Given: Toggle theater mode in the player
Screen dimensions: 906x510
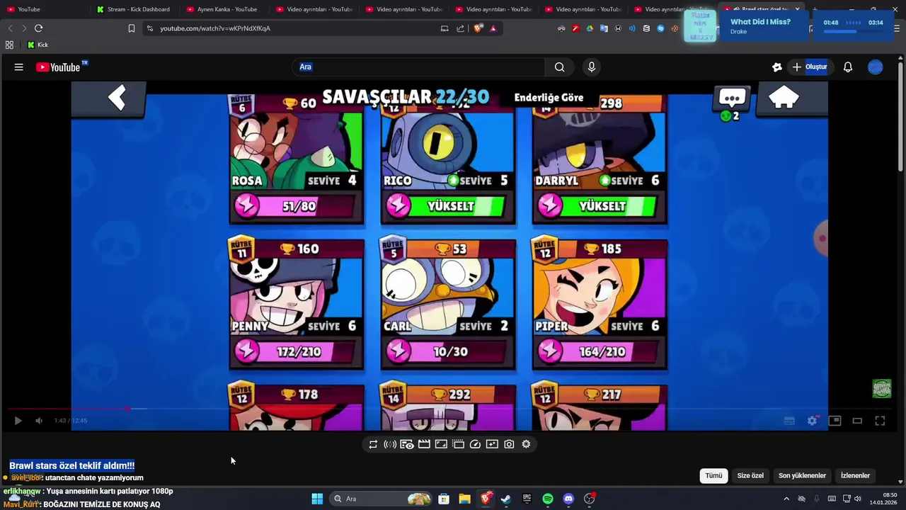Looking at the screenshot, I should click(x=857, y=421).
